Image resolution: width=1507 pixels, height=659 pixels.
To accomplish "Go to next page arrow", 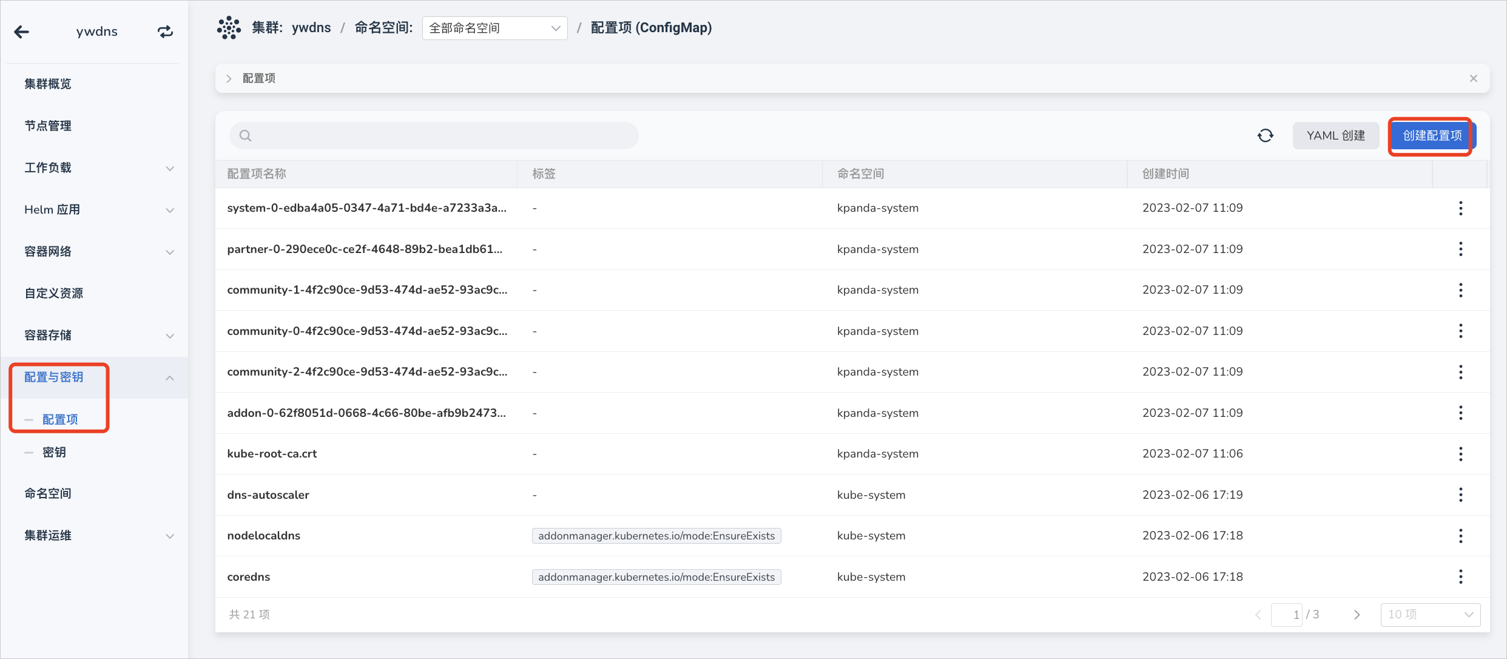I will (x=1357, y=615).
